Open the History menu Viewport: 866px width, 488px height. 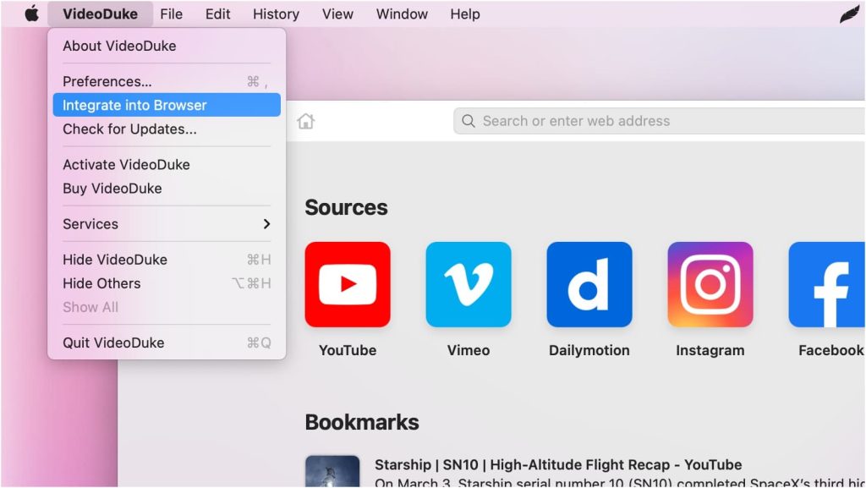click(x=276, y=14)
